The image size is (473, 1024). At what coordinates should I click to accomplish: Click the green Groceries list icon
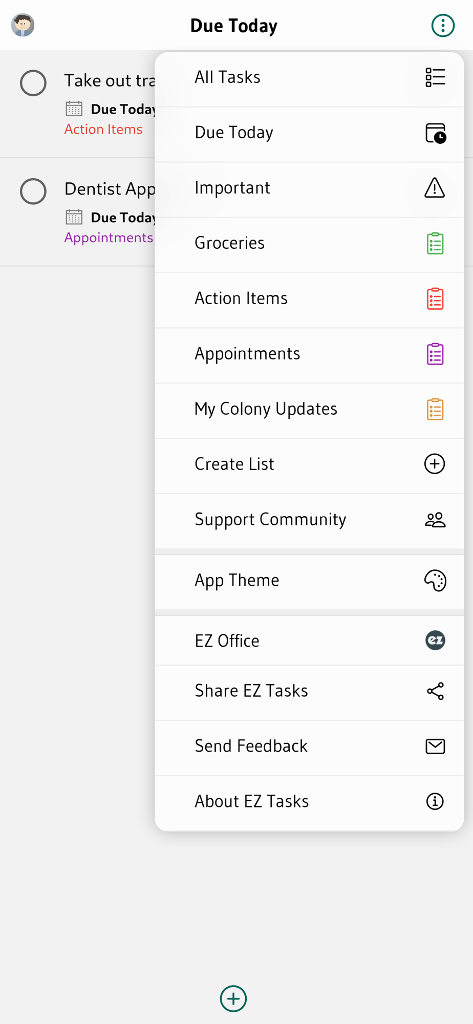[x=435, y=243]
